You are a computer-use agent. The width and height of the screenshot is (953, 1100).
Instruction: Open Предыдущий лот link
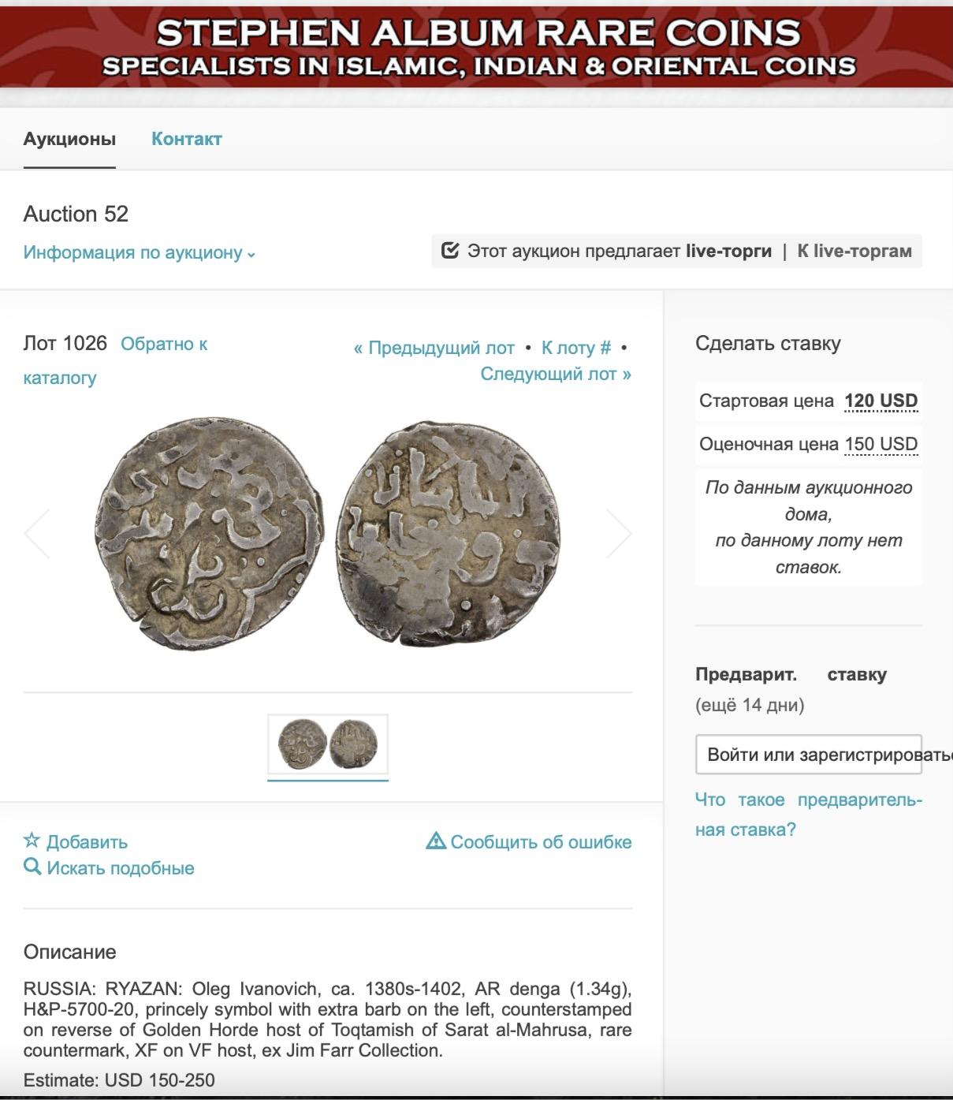[x=434, y=348]
